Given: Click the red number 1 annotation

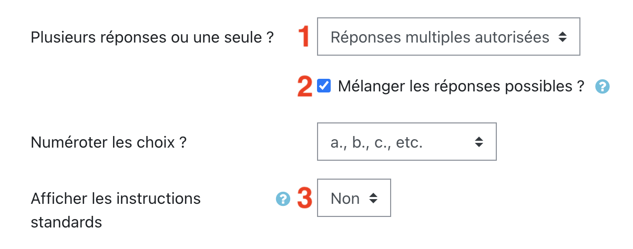Looking at the screenshot, I should tap(304, 37).
